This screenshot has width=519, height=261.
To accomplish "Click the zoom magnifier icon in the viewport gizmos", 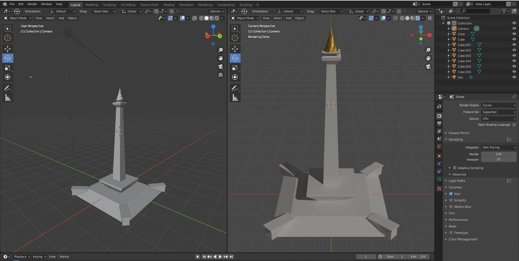I will pos(221,50).
